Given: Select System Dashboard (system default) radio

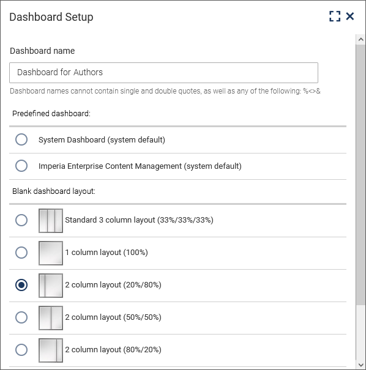Looking at the screenshot, I should (x=21, y=139).
